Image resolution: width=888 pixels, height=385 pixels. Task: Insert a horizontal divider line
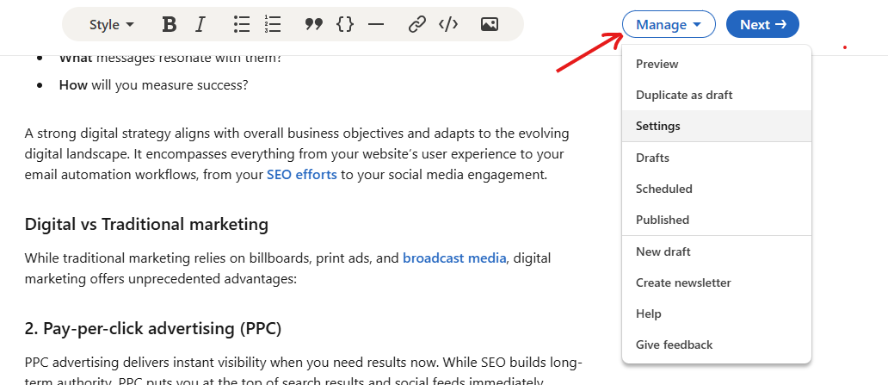click(x=375, y=24)
